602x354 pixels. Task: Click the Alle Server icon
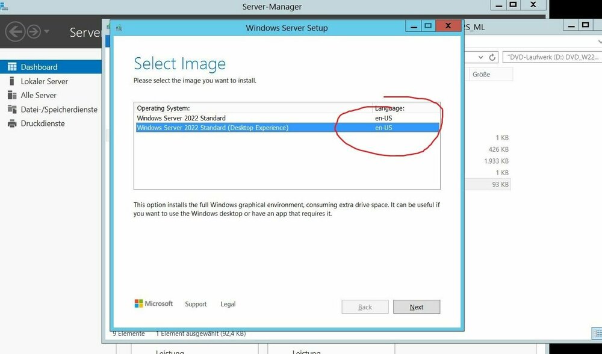point(11,95)
